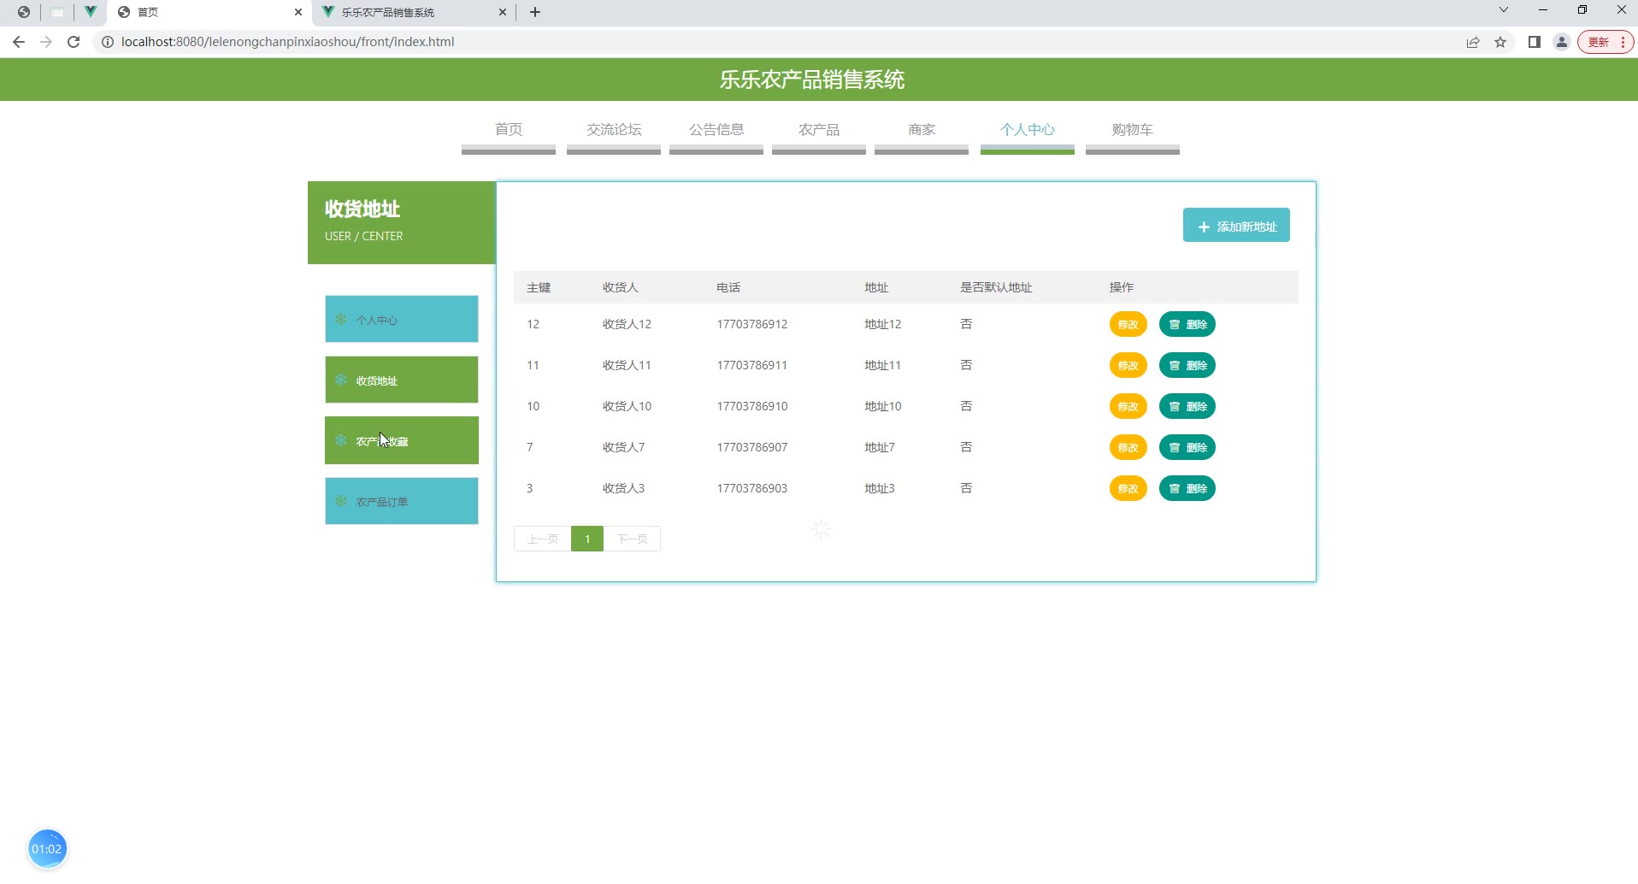Click 添加新地址 button
Screen dimensions: 1638x884
(1236, 226)
